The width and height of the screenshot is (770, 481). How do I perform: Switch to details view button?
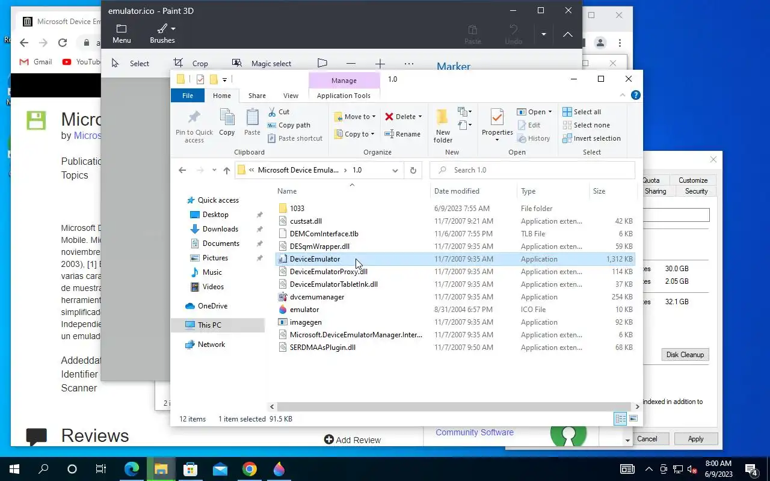620,419
